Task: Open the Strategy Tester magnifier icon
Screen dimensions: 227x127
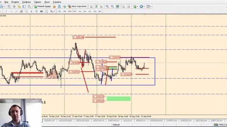Action: [29, 6]
